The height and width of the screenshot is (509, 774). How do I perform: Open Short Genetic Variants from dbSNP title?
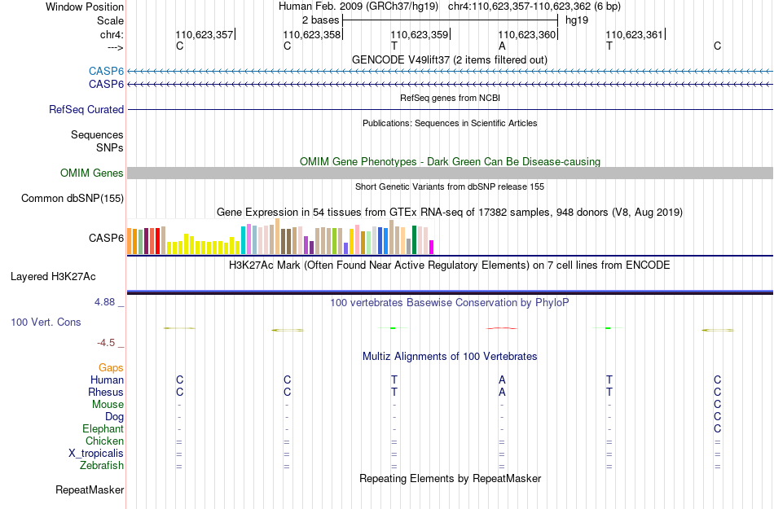pos(450,186)
